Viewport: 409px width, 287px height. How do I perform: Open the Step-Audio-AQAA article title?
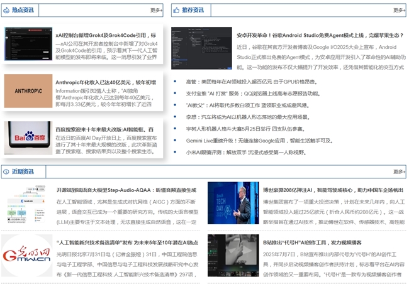point(126,190)
